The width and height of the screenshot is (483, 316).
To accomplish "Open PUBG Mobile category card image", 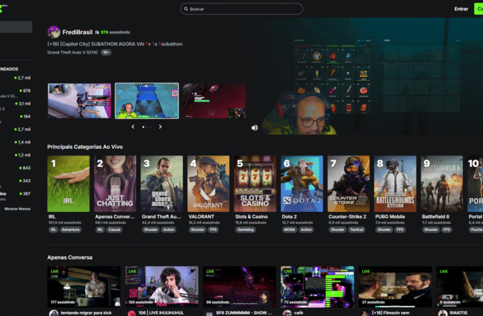I will pos(395,184).
